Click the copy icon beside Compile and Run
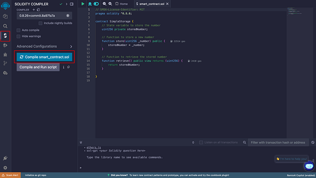This screenshot has height=178, width=316. (x=69, y=67)
